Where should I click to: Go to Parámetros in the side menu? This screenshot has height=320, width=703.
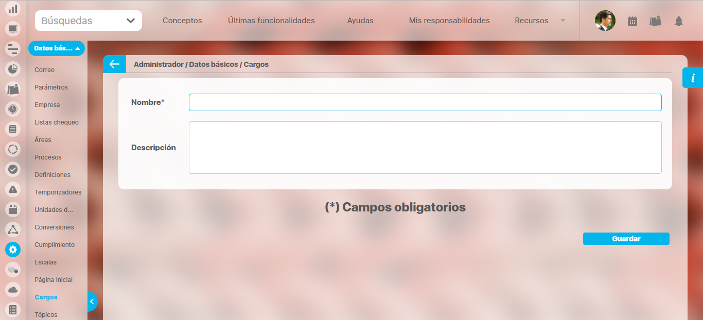51,87
